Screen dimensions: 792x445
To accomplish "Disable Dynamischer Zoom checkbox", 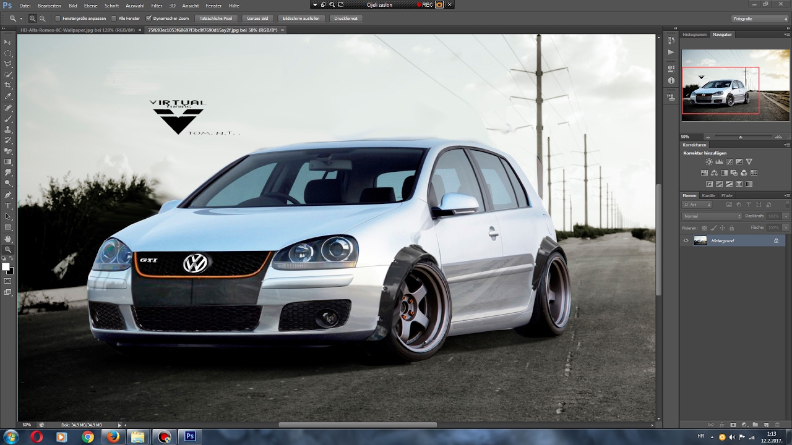I will coord(148,19).
